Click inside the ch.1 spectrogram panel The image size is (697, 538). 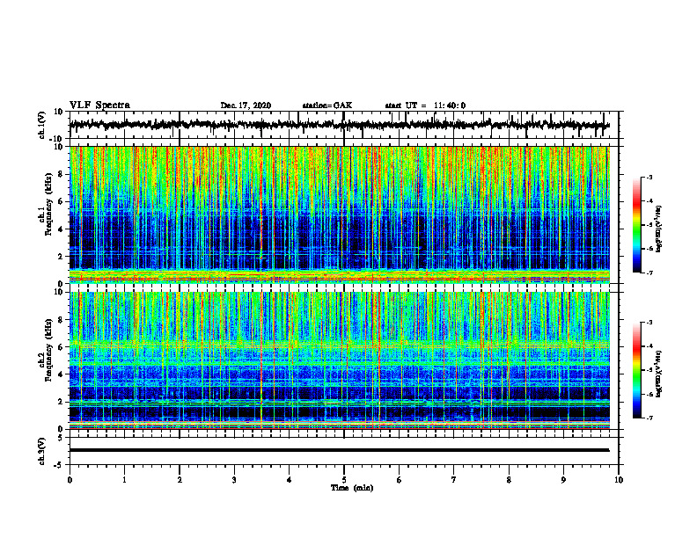339,214
